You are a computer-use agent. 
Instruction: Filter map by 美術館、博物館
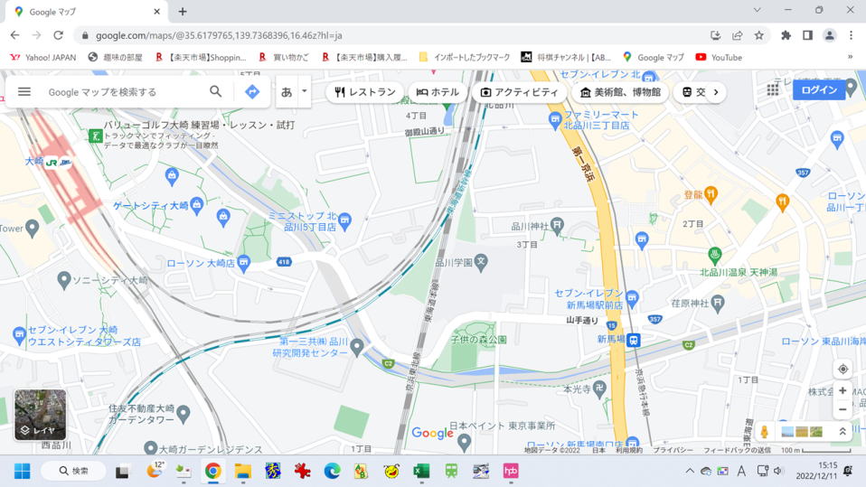coord(621,92)
